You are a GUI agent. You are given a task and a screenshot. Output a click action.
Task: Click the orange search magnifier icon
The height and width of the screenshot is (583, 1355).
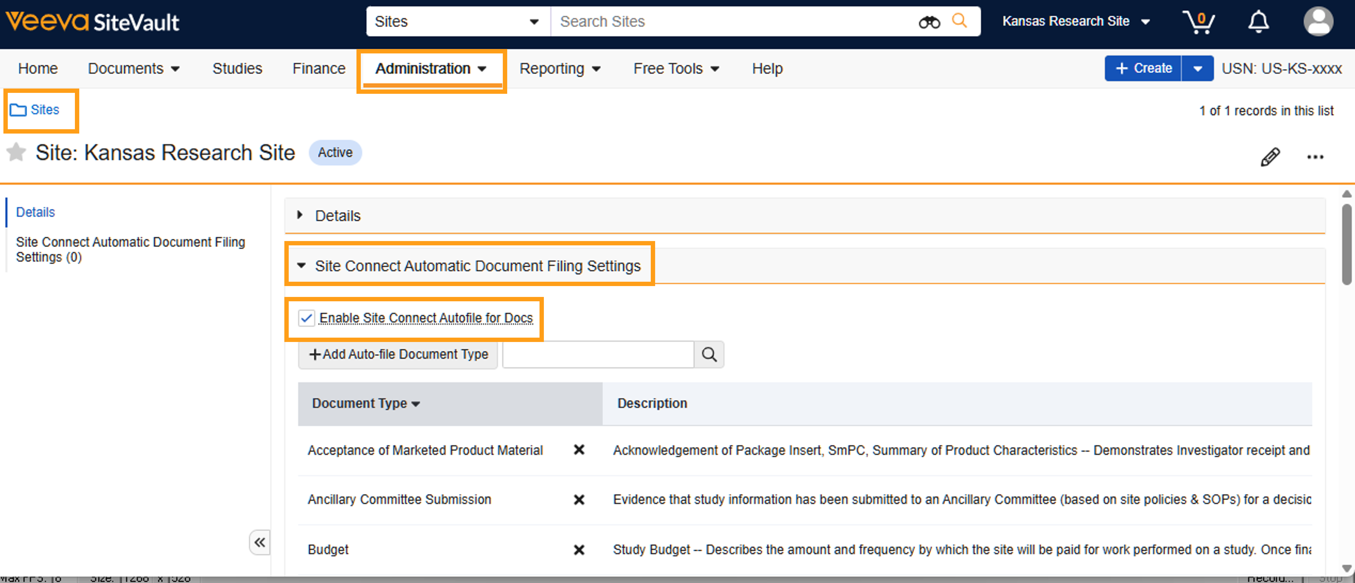(959, 21)
